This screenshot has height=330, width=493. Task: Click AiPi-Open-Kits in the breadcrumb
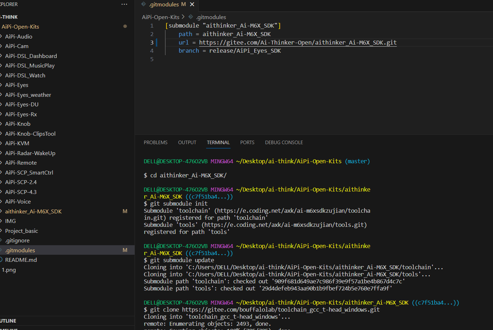click(x=161, y=17)
